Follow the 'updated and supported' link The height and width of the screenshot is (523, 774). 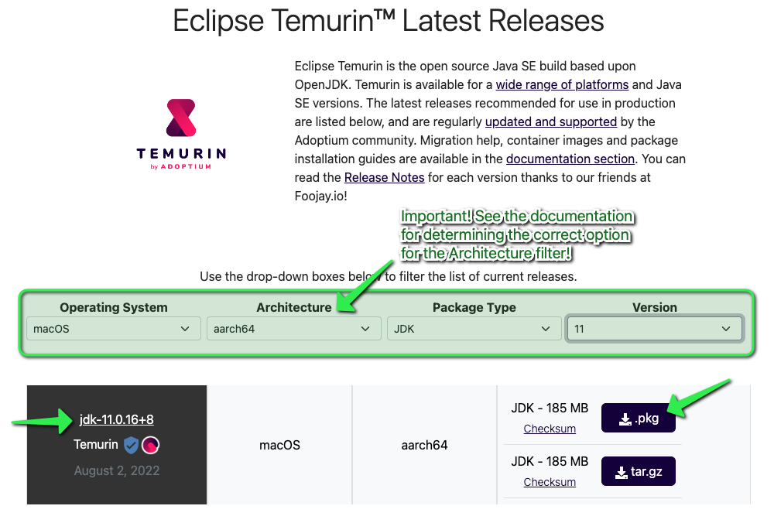coord(550,121)
